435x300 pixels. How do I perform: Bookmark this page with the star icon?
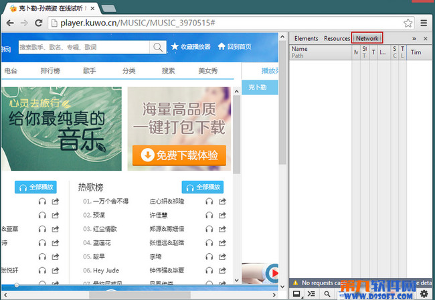coord(408,23)
